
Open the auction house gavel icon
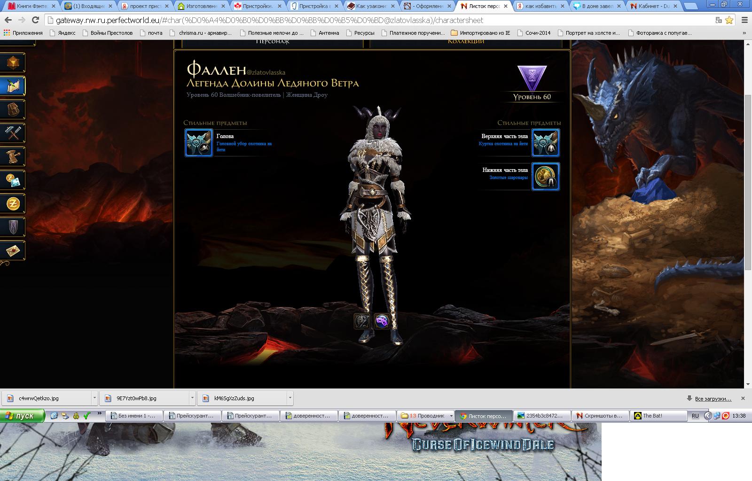point(12,156)
